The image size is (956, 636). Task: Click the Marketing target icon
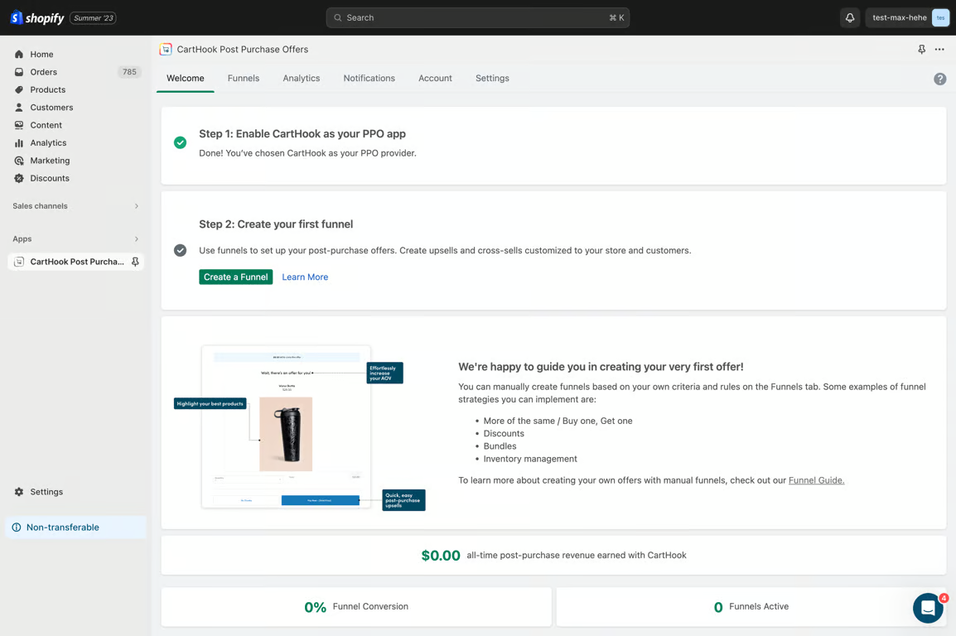tap(19, 160)
